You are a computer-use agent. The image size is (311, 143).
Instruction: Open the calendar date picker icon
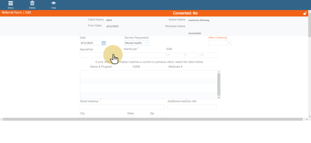[104, 43]
